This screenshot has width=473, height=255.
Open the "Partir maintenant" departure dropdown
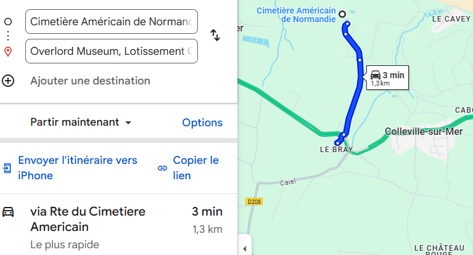[81, 123]
